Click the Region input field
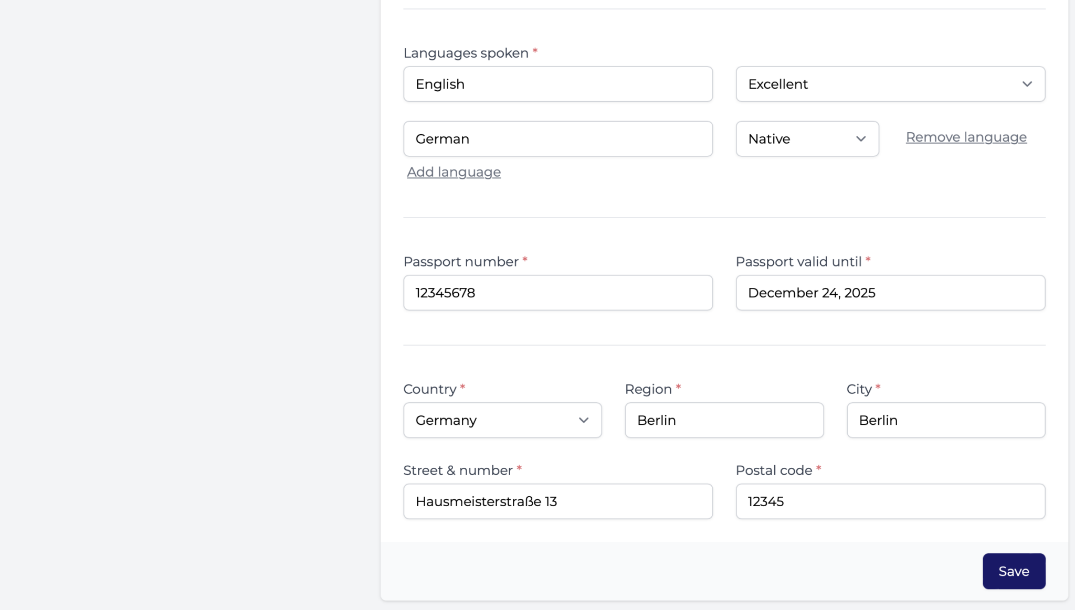 coord(724,420)
